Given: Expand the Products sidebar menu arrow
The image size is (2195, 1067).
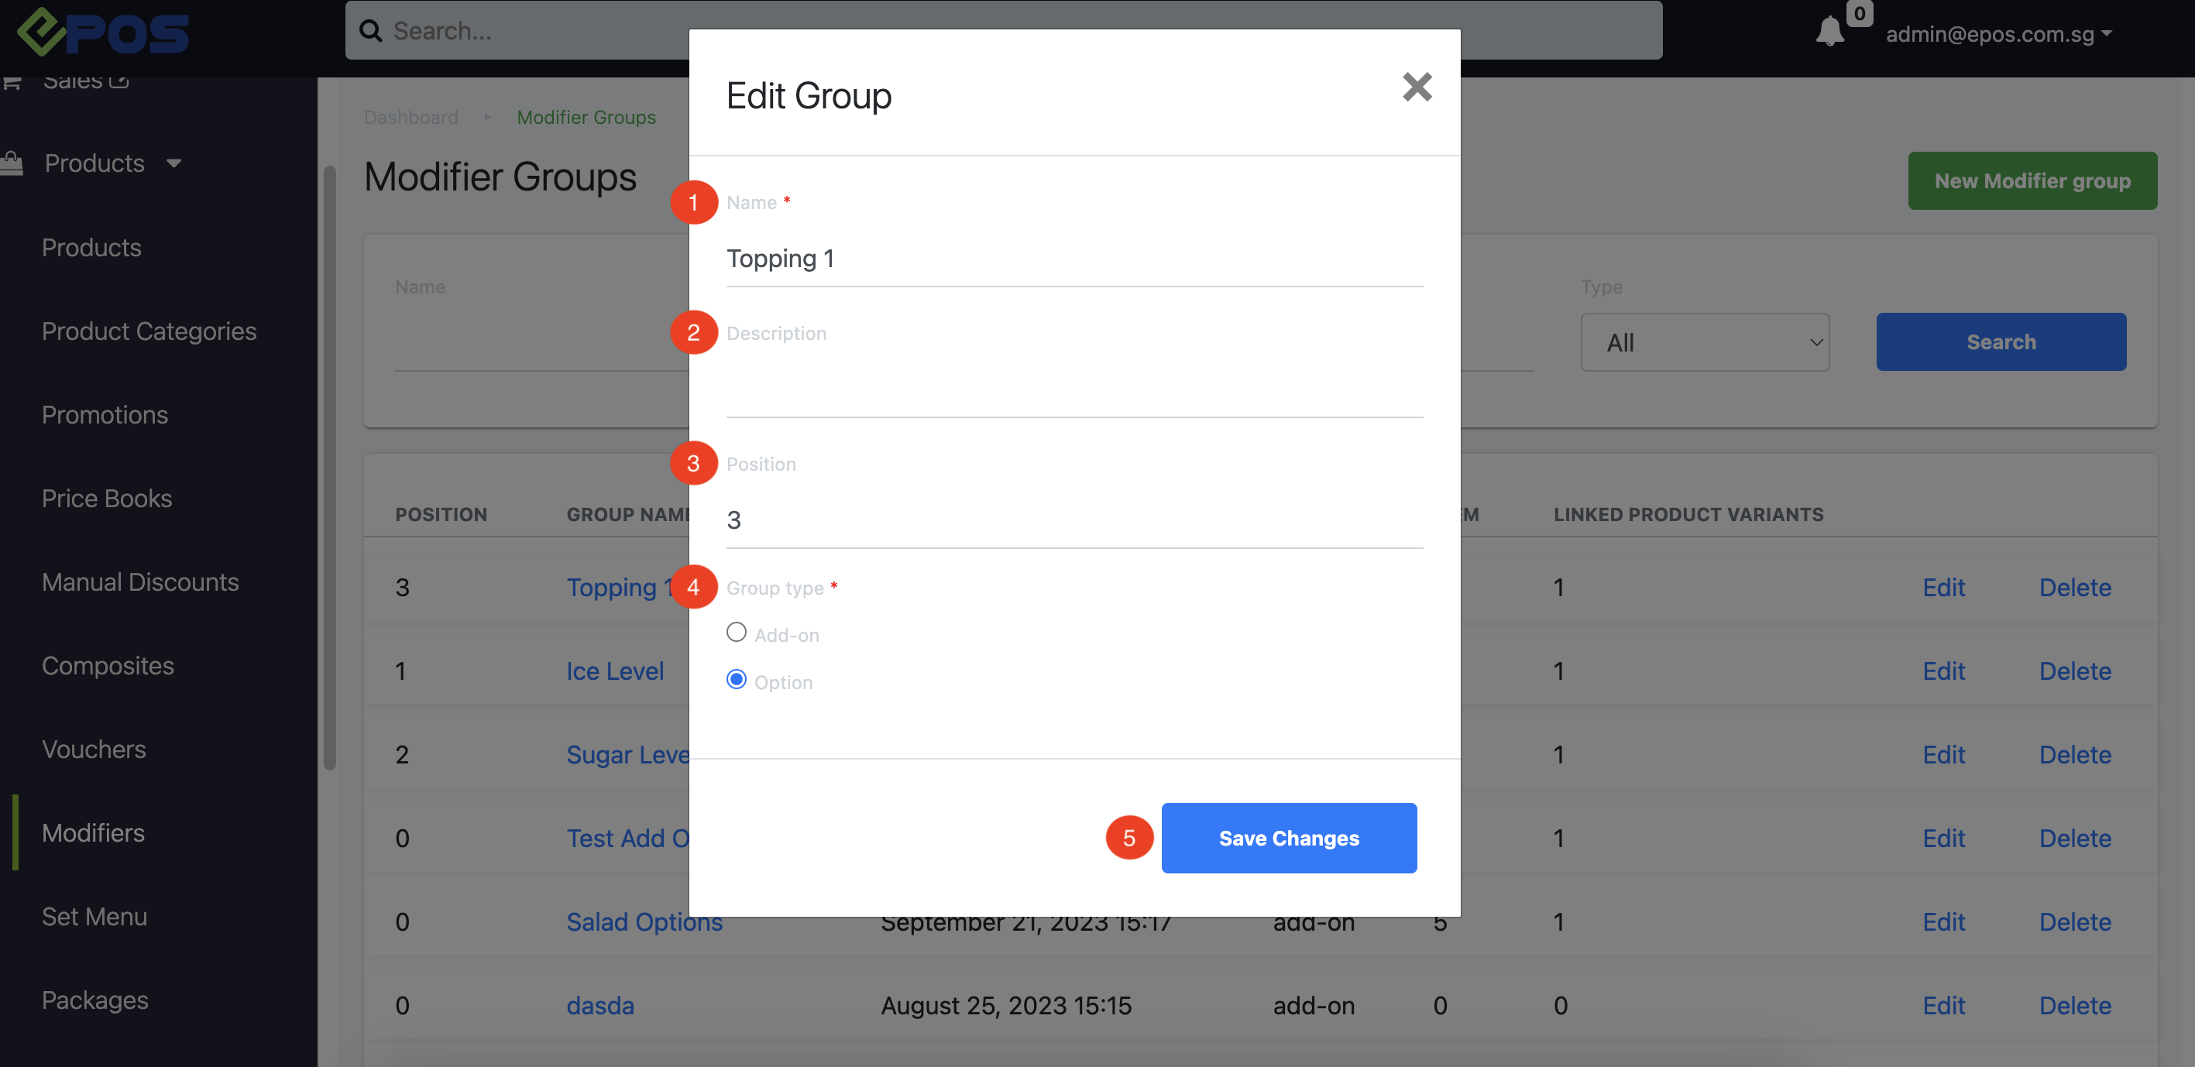Looking at the screenshot, I should [x=173, y=163].
